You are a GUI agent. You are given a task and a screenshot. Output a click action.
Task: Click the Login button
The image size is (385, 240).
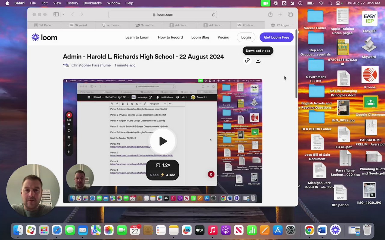click(246, 37)
